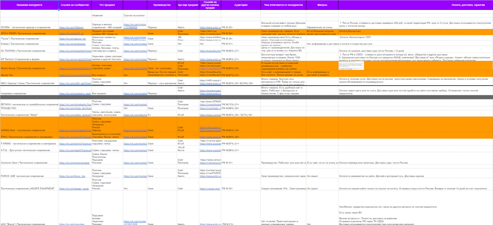Image resolution: width=493 pixels, height=225 pixels.
Task: Select the 'Что продают' header cell
Action: 107,5
